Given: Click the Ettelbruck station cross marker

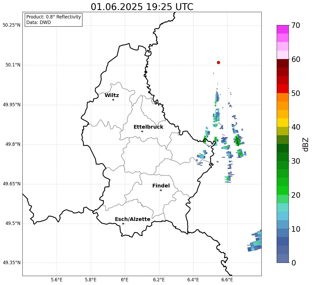Looking at the screenshot, I should coord(142,131).
